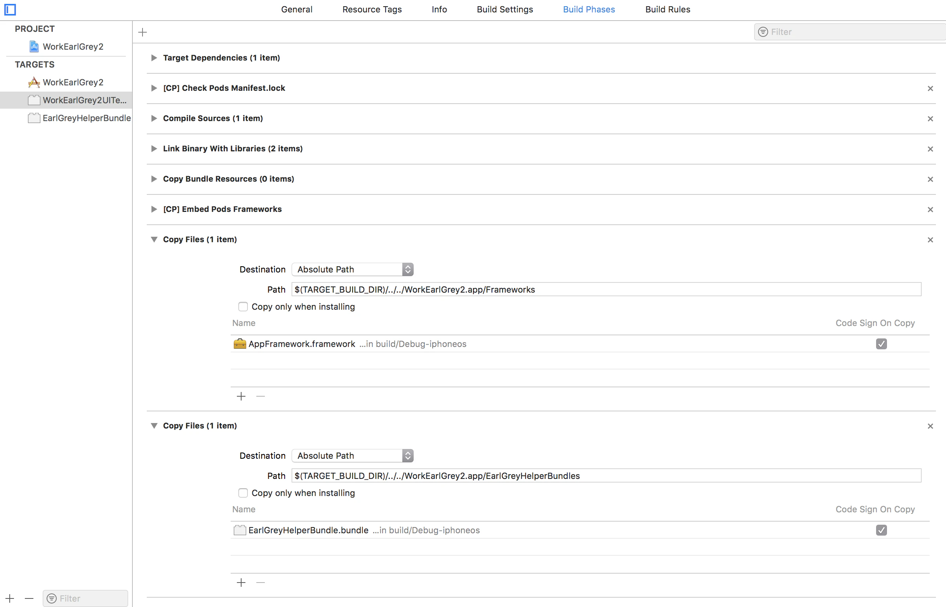Add file to EarlGreyHelperBundles copy list
The width and height of the screenshot is (946, 607).
[x=241, y=583]
